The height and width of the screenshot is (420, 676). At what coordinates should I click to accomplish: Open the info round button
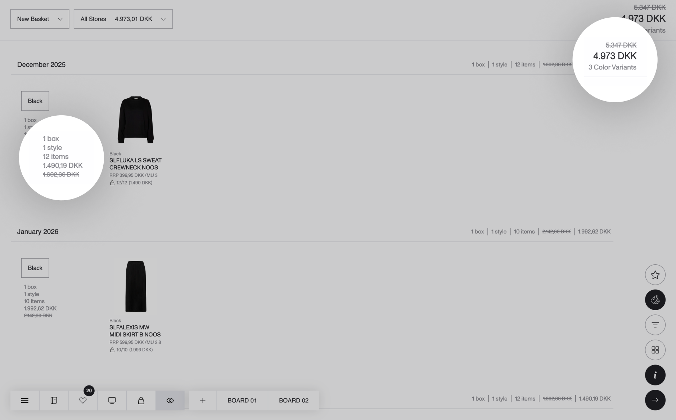(x=655, y=375)
